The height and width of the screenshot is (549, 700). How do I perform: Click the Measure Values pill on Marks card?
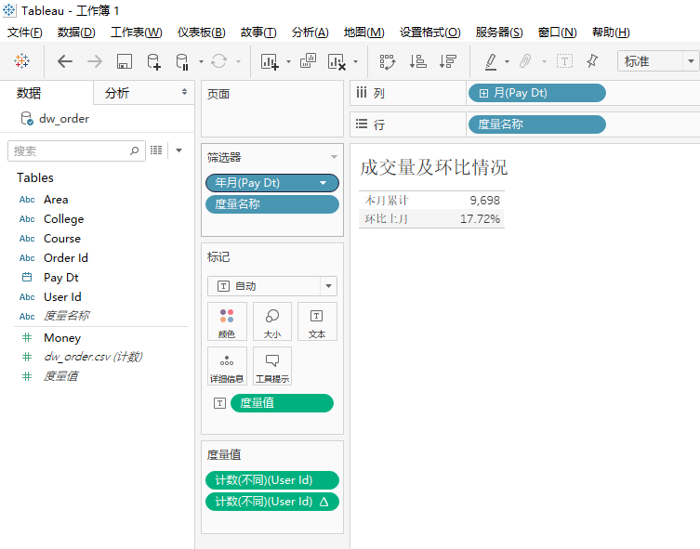283,403
